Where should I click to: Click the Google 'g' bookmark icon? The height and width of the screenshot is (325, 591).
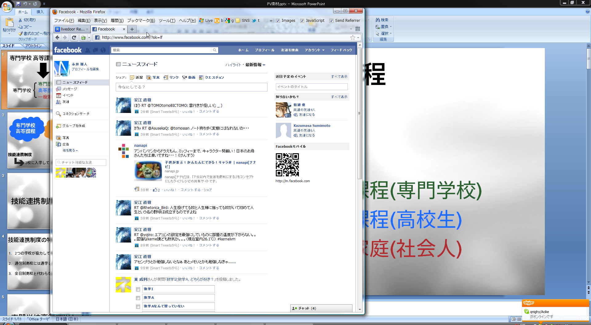tap(227, 21)
